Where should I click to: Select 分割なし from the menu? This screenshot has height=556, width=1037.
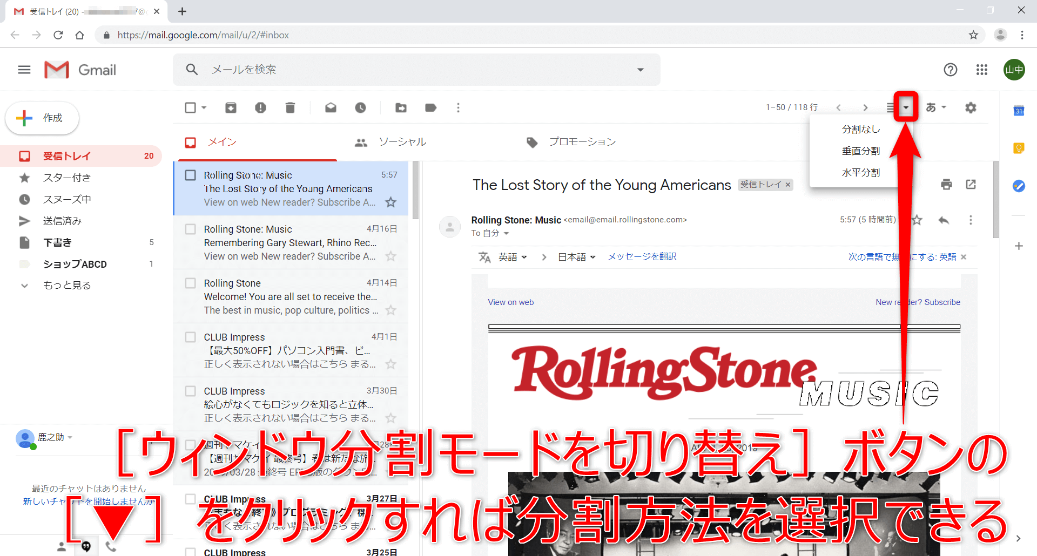(x=861, y=130)
